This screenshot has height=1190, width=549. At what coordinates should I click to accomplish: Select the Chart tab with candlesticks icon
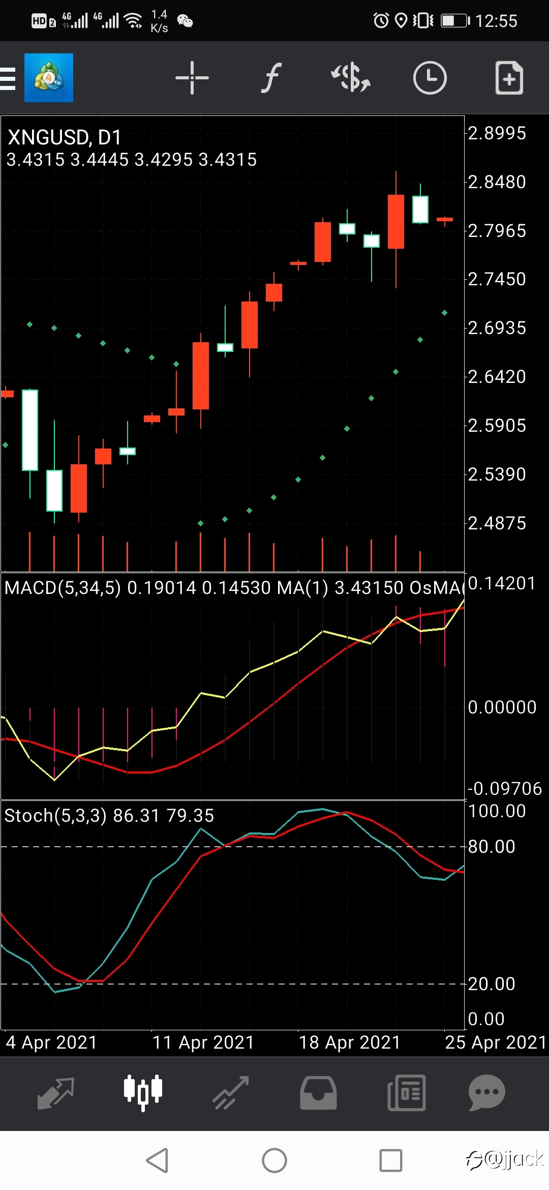pyautogui.click(x=143, y=1093)
